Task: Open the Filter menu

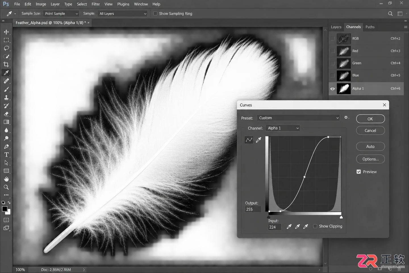Action: 96,4
